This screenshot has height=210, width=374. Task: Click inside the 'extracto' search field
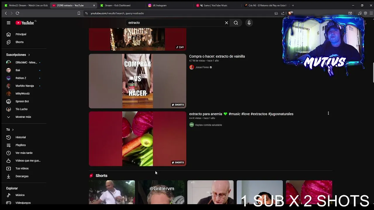pos(175,23)
